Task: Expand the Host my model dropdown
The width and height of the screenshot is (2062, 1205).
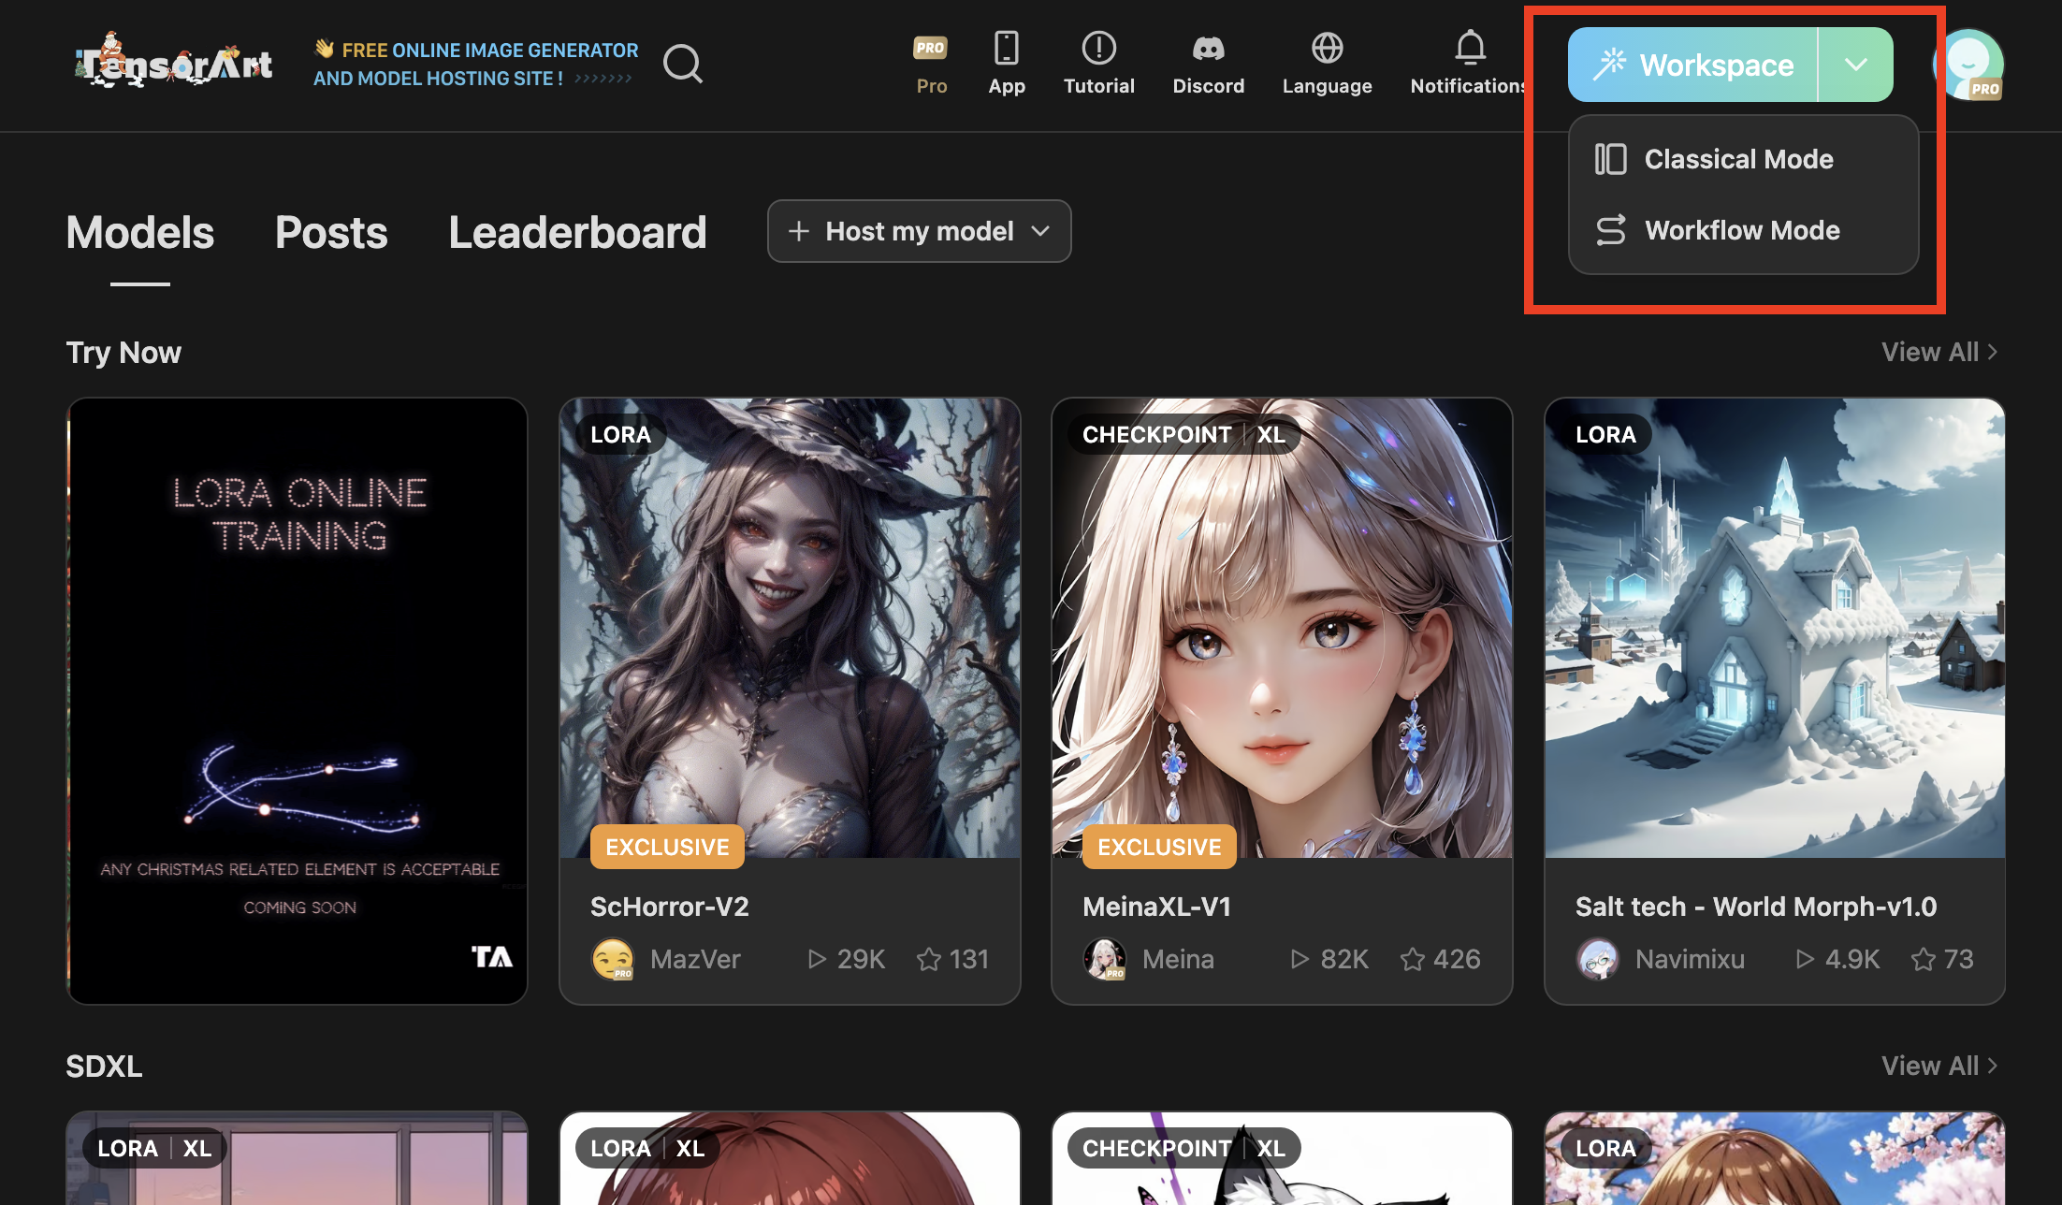Action: tap(919, 231)
